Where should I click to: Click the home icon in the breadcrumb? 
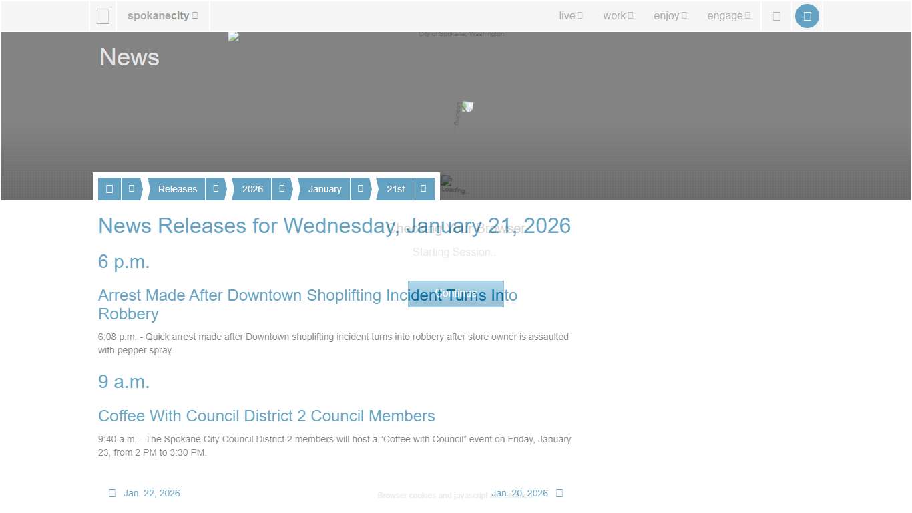coord(109,189)
